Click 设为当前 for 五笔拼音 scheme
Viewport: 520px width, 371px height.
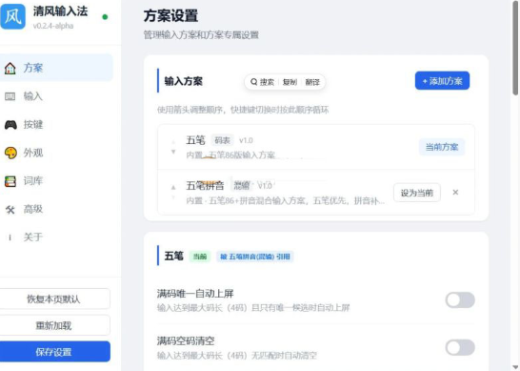(417, 193)
